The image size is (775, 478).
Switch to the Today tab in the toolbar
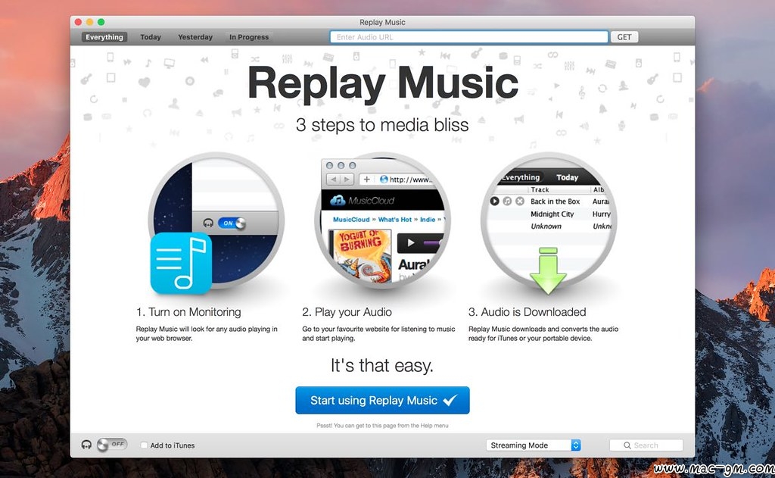pyautogui.click(x=151, y=37)
